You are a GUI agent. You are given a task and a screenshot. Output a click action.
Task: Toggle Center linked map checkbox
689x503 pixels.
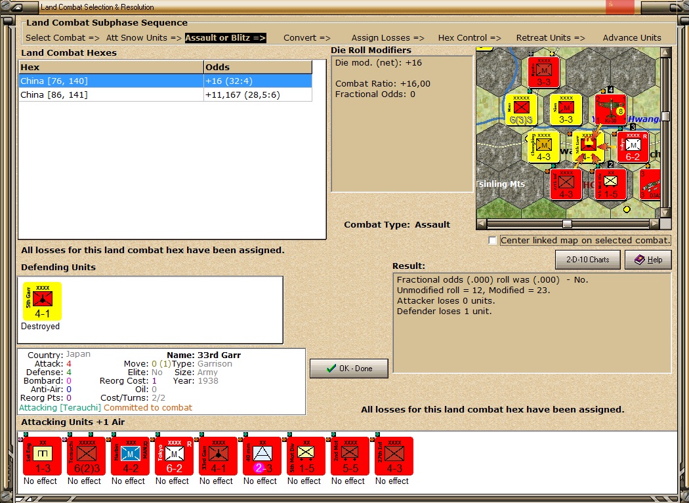point(493,240)
